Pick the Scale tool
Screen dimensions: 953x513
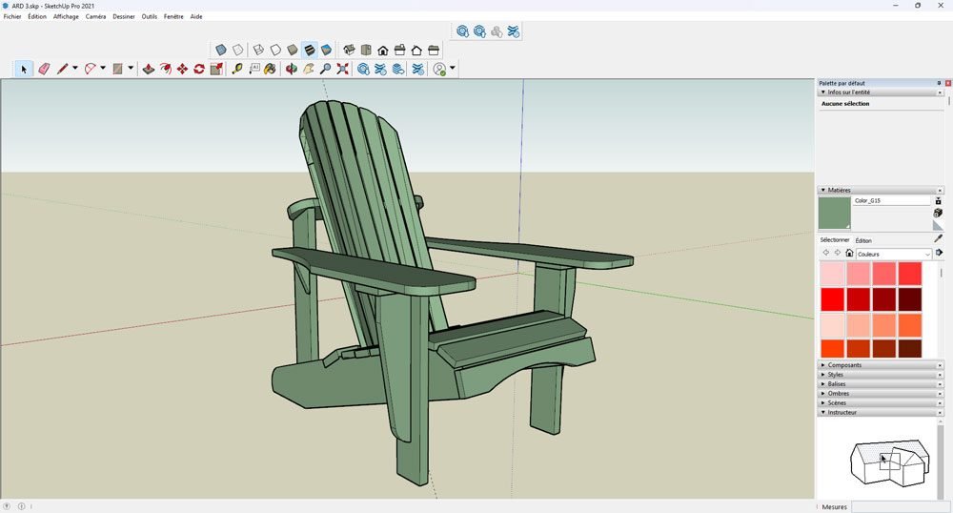215,70
